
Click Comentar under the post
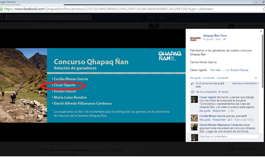click(209, 78)
